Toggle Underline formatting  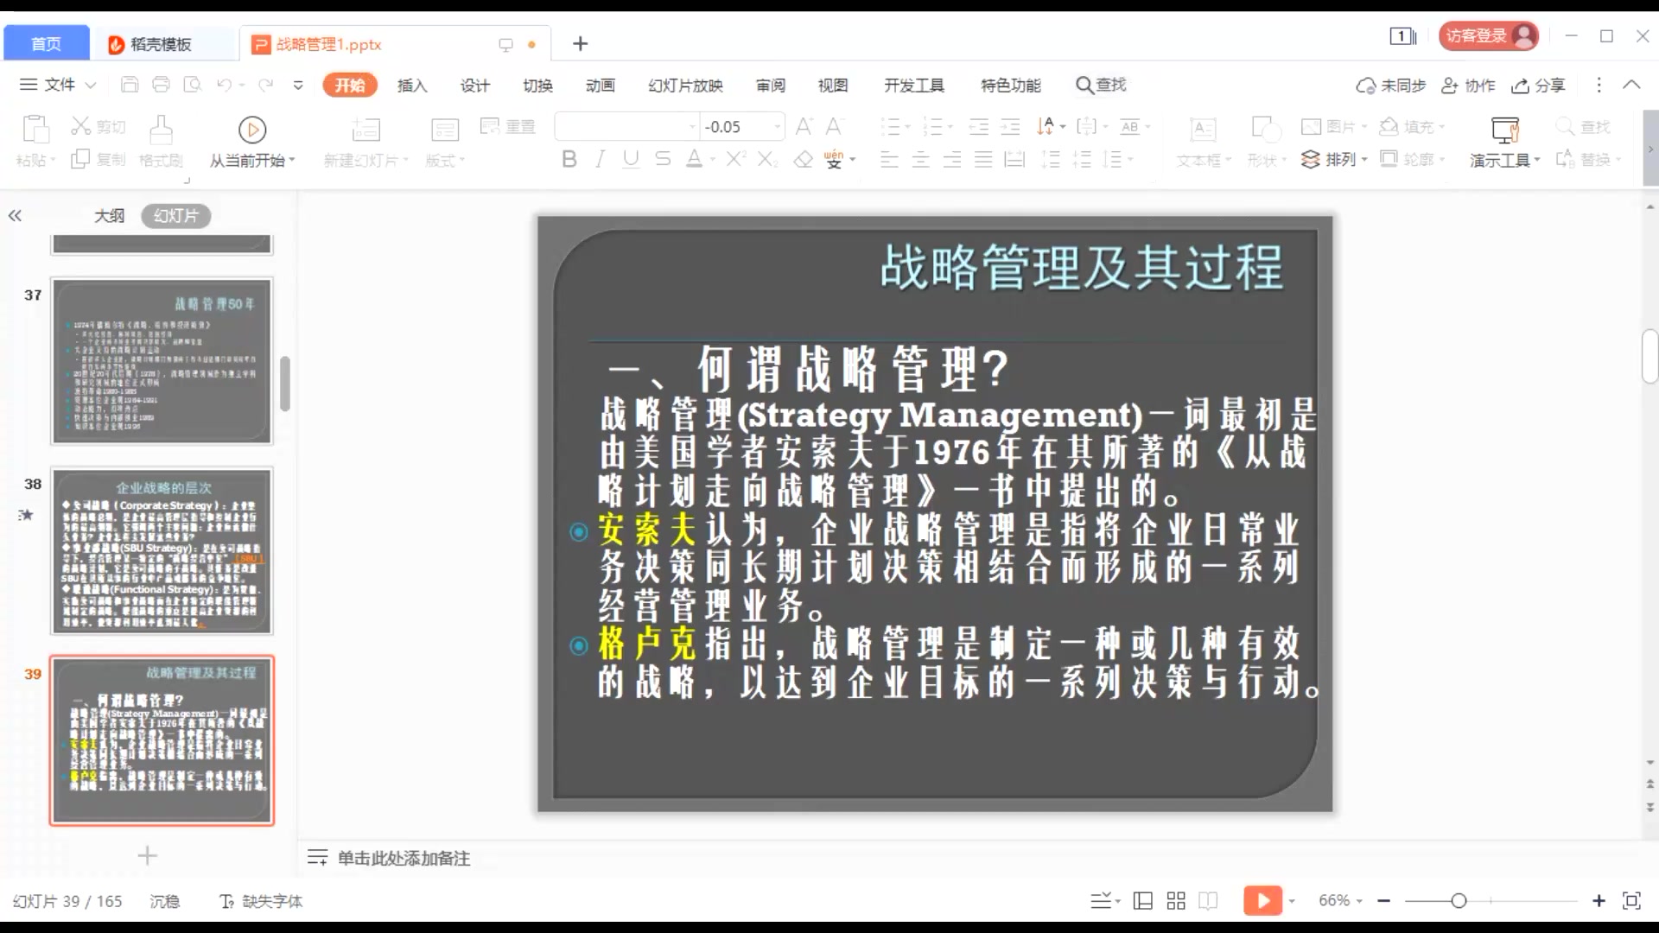pyautogui.click(x=631, y=159)
